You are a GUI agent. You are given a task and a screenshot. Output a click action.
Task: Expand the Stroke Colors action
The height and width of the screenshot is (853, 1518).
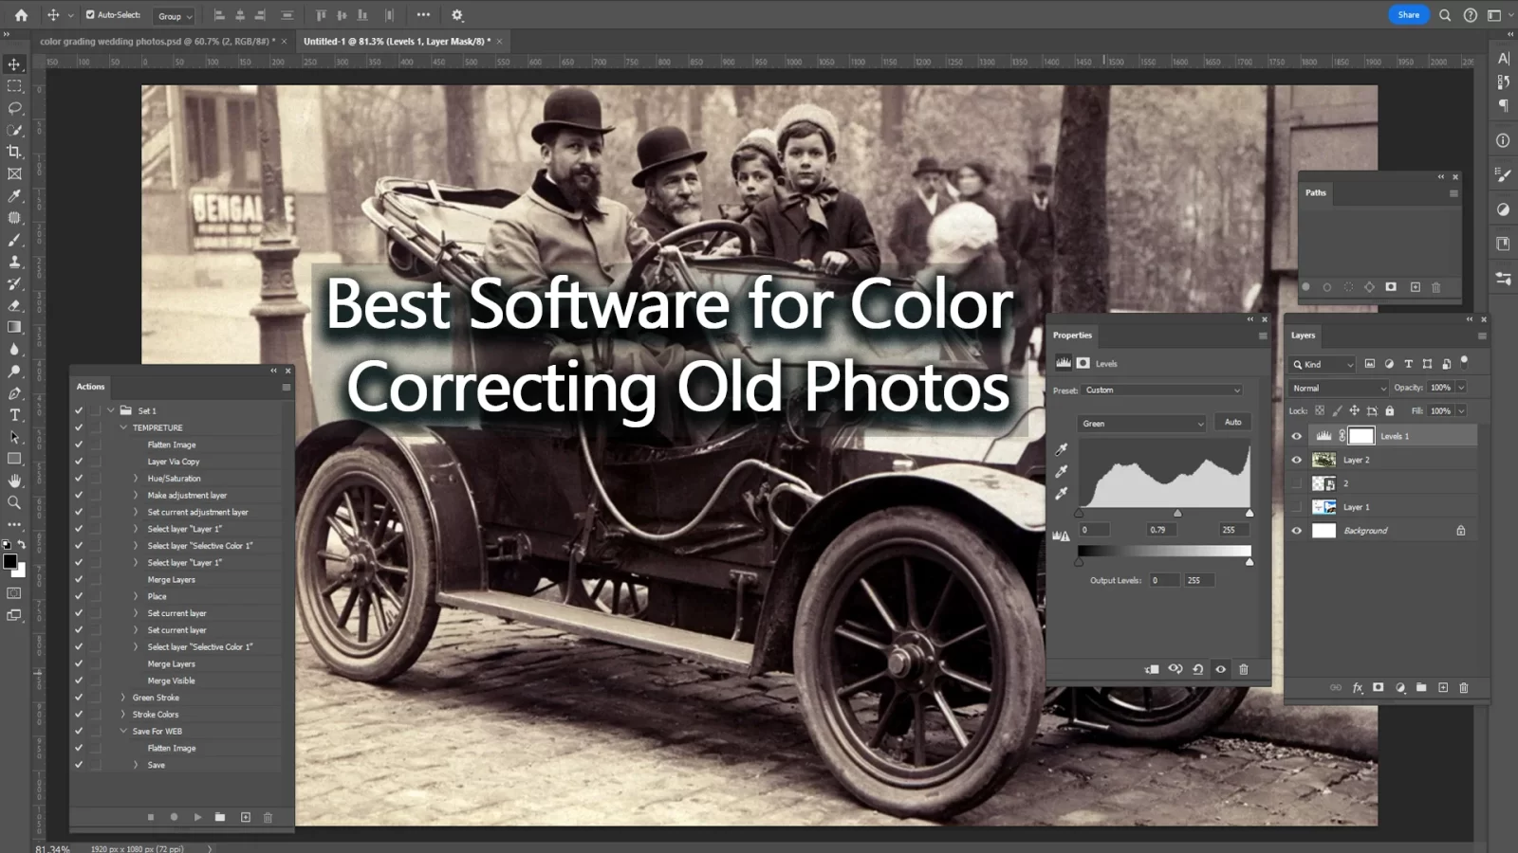click(122, 715)
